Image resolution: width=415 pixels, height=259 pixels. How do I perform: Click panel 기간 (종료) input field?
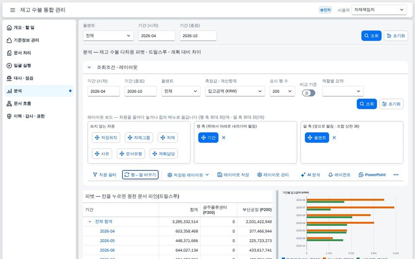pyautogui.click(x=140, y=91)
